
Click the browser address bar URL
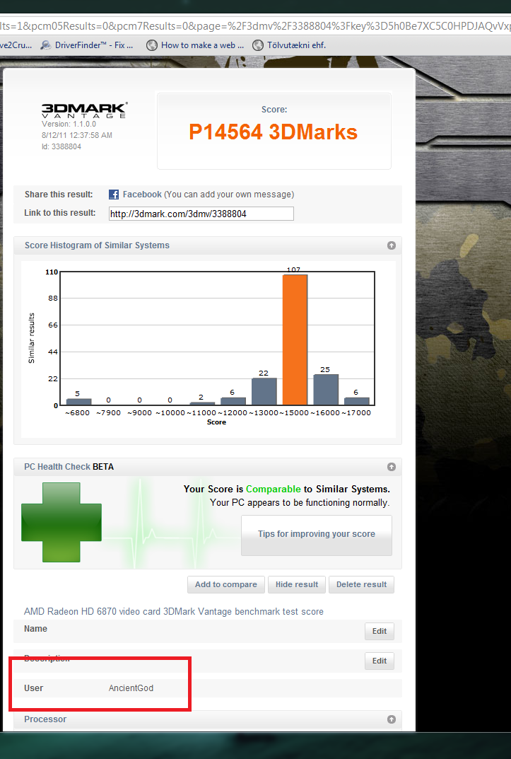(254, 25)
